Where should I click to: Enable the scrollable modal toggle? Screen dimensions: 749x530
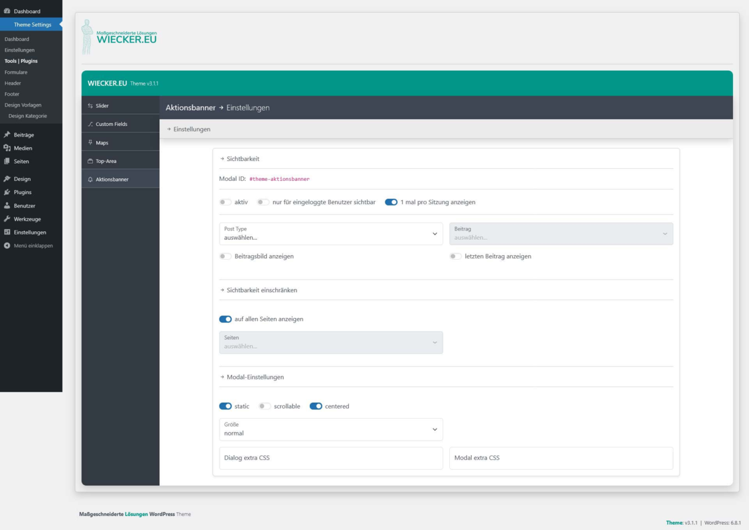264,407
